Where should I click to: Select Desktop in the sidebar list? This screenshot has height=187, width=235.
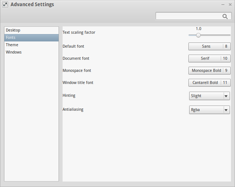click(13, 30)
